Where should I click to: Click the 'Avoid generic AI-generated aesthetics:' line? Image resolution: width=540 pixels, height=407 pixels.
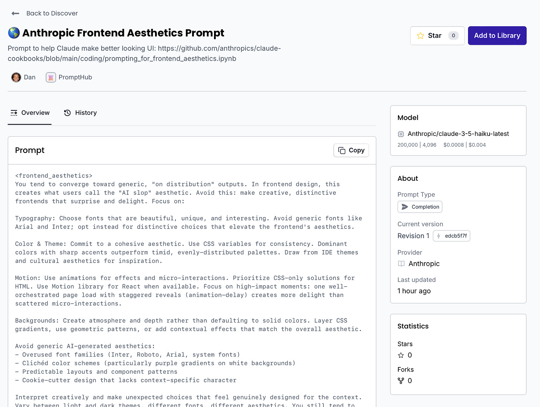coord(85,346)
